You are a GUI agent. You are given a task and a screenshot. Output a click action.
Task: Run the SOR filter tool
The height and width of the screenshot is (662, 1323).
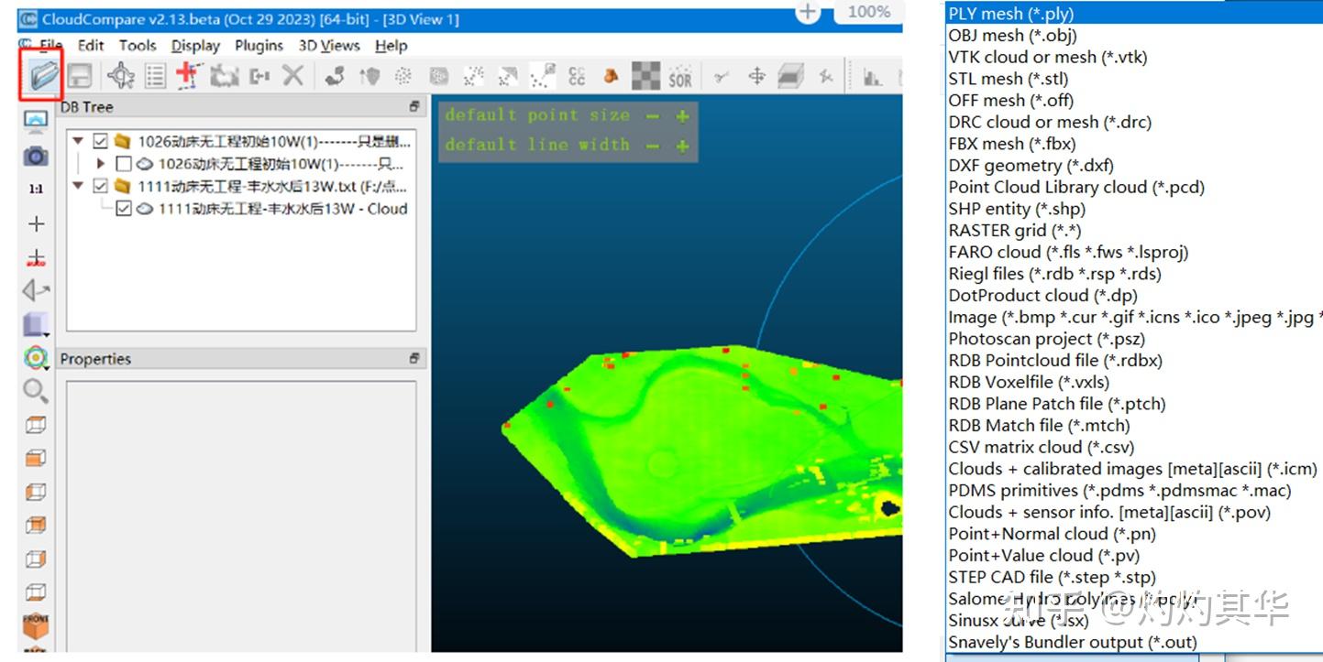[x=680, y=77]
